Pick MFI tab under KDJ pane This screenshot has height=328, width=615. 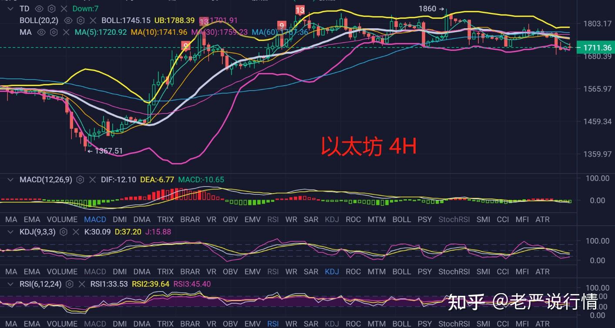coord(522,271)
